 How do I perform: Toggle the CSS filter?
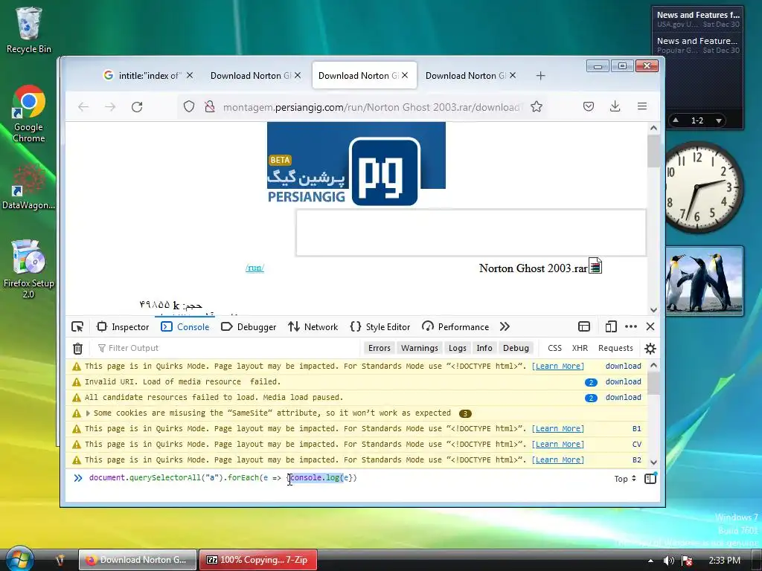pos(554,348)
